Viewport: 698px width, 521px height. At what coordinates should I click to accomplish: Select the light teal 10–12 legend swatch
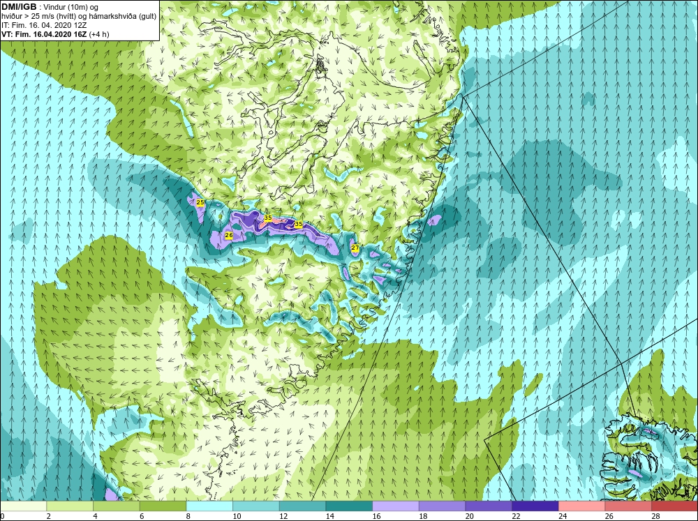(x=256, y=506)
